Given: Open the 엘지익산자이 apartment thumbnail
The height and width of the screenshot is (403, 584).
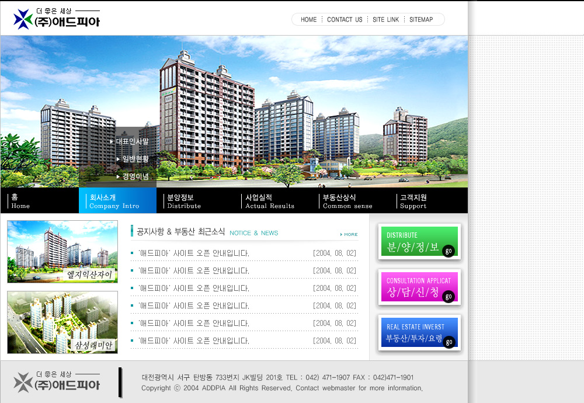Looking at the screenshot, I should [62, 252].
